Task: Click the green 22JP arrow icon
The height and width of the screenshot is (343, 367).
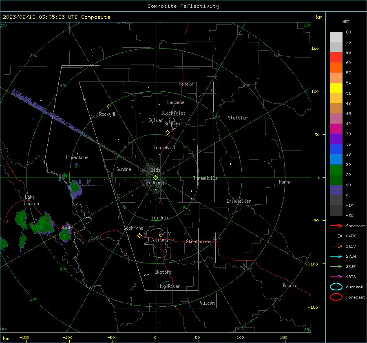Action: [336, 266]
